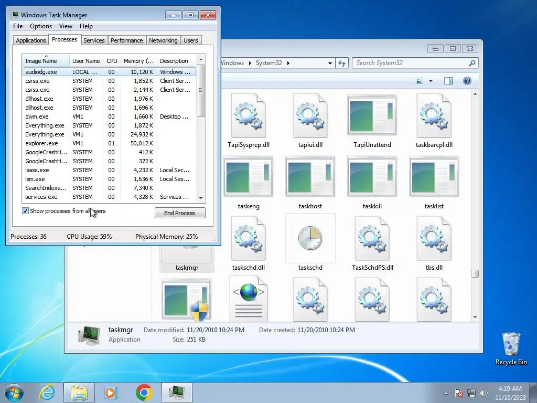Image resolution: width=537 pixels, height=403 pixels.
Task: Launch Internet Explorer from the taskbar
Action: click(x=47, y=393)
